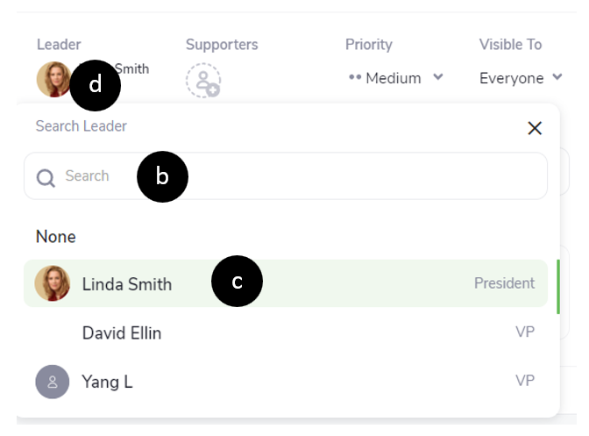Click Linda Smith's photo in the list
589x436 pixels.
tap(53, 283)
